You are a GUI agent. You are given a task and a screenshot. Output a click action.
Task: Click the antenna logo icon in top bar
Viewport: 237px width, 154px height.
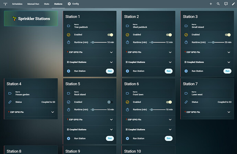(x=5, y=4)
